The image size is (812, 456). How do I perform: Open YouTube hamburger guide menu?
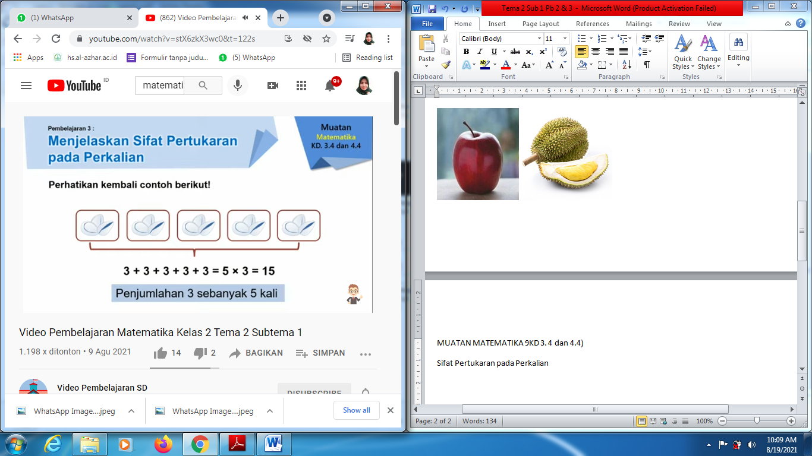point(26,85)
